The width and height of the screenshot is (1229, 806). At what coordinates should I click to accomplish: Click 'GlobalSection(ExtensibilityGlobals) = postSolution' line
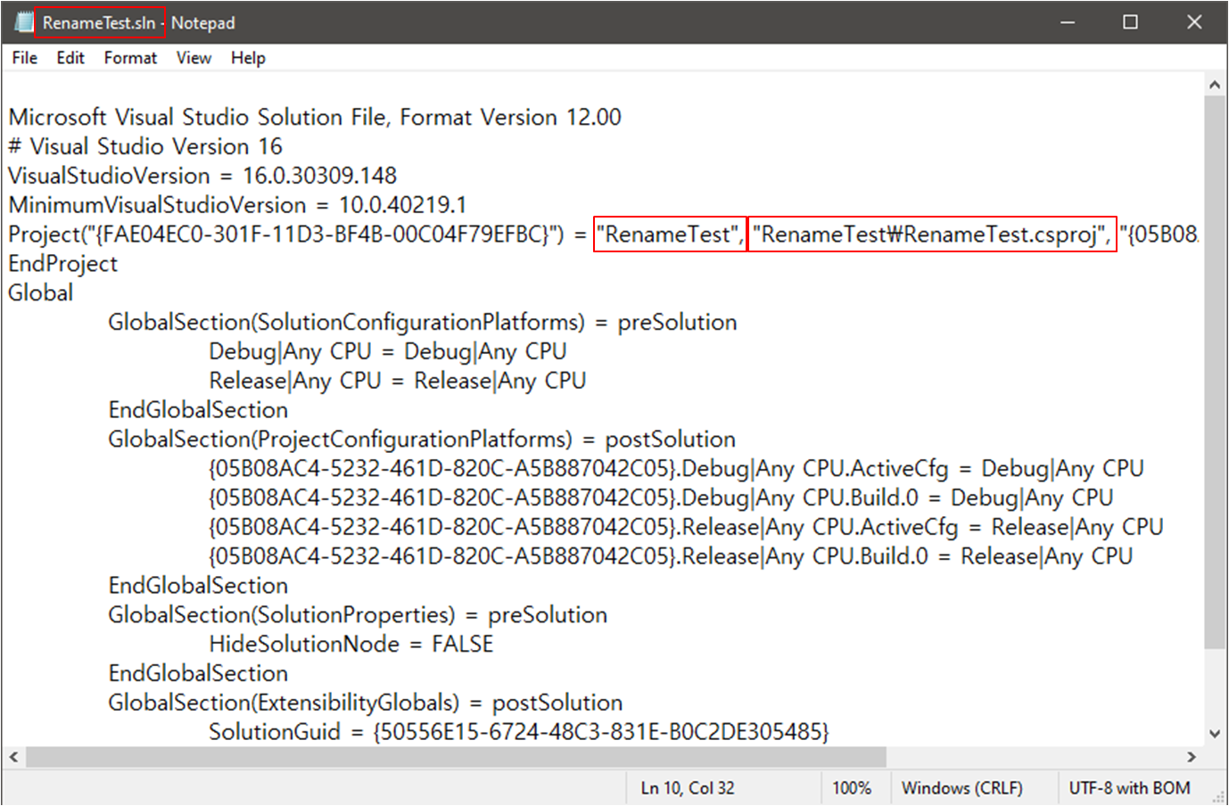(x=366, y=703)
